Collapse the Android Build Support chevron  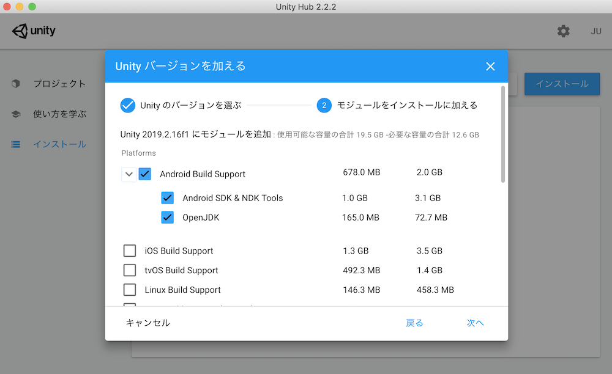[x=129, y=174]
